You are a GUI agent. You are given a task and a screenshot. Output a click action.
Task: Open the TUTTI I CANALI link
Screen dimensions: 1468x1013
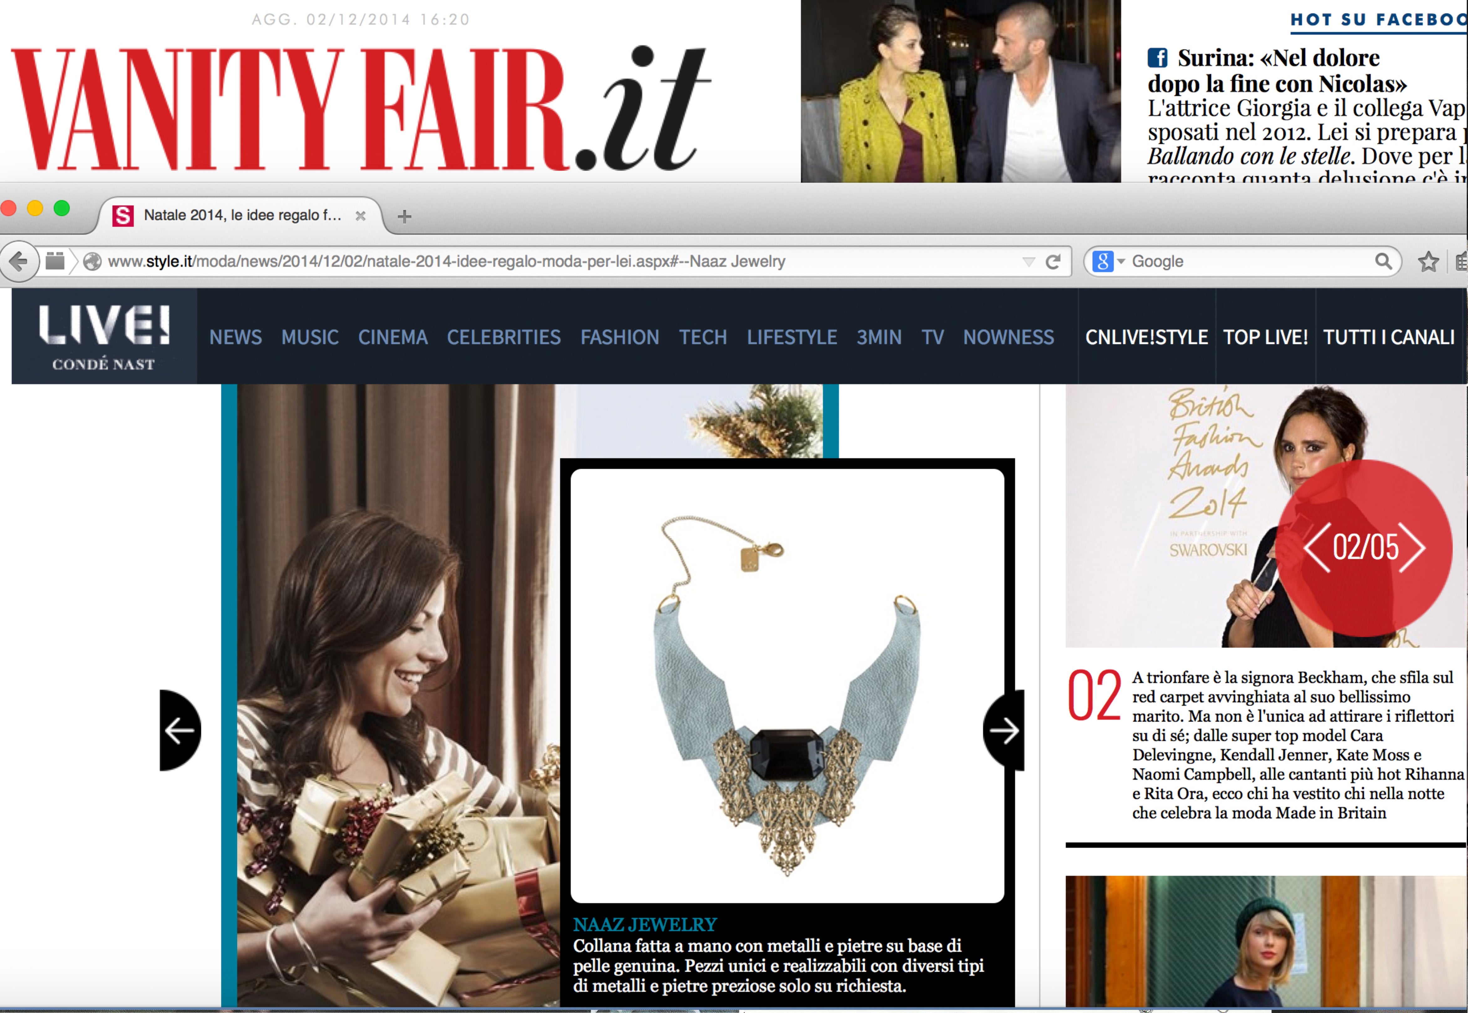1389,337
